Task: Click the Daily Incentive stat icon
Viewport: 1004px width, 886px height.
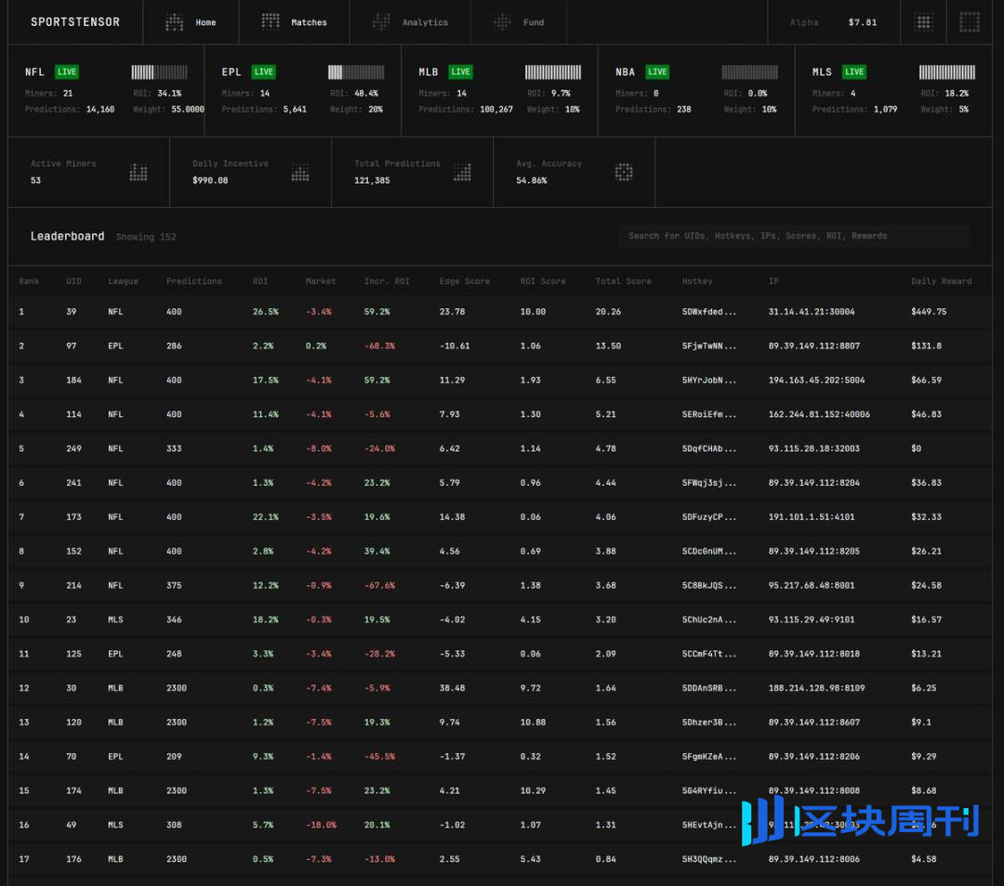Action: pos(300,173)
